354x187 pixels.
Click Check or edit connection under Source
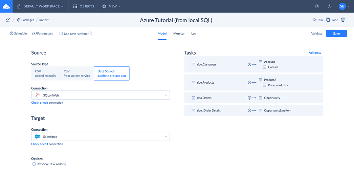pos(47,103)
